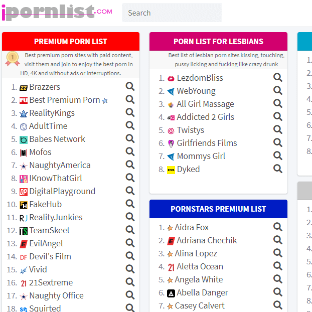312x312 pixels.
Task: Click the magnifier icon next to Brazzers
Action: pyautogui.click(x=130, y=87)
